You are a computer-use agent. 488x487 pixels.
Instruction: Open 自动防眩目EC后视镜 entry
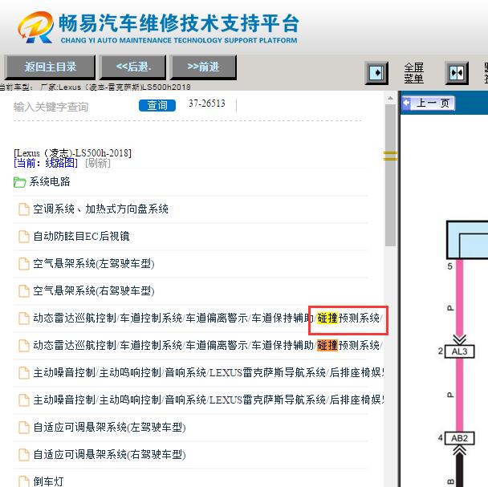coord(82,237)
